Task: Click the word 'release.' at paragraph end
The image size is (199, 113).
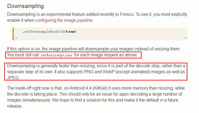Action: click(15, 106)
